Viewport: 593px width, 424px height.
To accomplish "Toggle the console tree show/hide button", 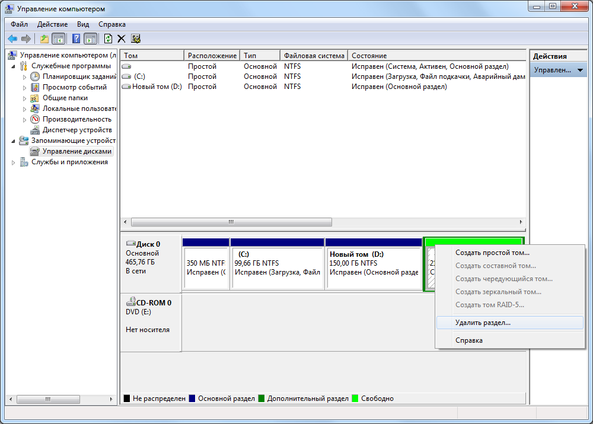I will (59, 39).
